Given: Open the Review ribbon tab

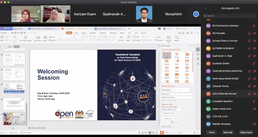Looking at the screenshot, I should [x=122, y=33].
